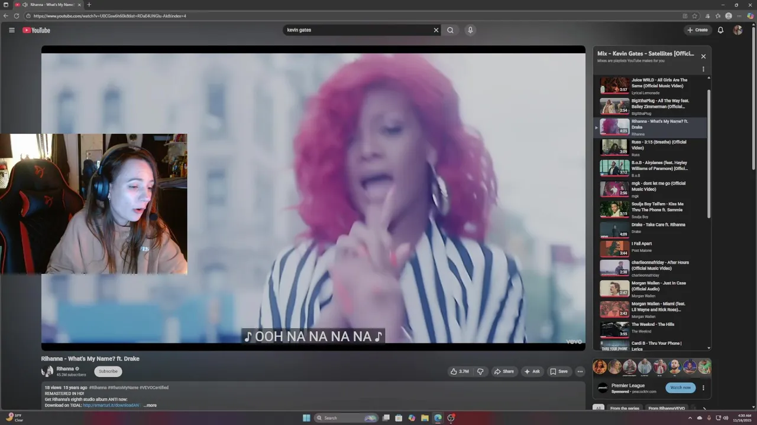Close the Rihanna What's My Name tab
This screenshot has width=757, height=425.
pyautogui.click(x=79, y=5)
